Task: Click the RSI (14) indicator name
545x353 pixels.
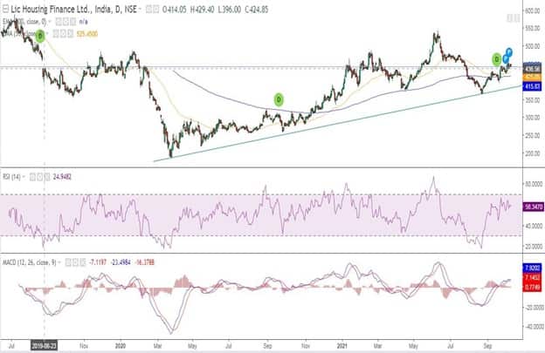Action: [x=11, y=177]
